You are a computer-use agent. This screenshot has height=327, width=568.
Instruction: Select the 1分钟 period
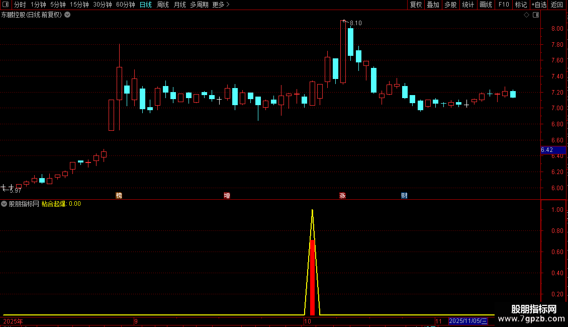click(38, 5)
